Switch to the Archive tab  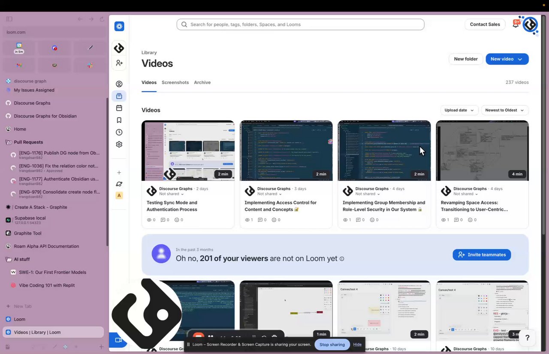(x=202, y=82)
